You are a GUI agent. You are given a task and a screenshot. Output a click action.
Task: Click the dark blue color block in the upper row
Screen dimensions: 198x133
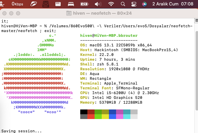(x=112, y=112)
